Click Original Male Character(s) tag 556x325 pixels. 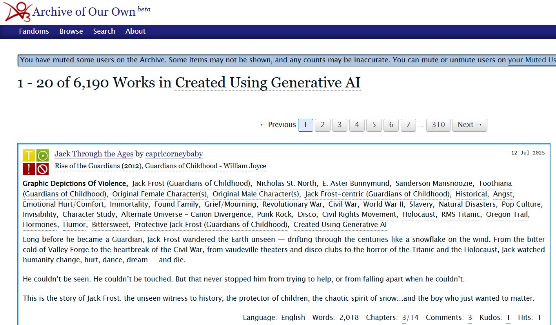point(256,194)
